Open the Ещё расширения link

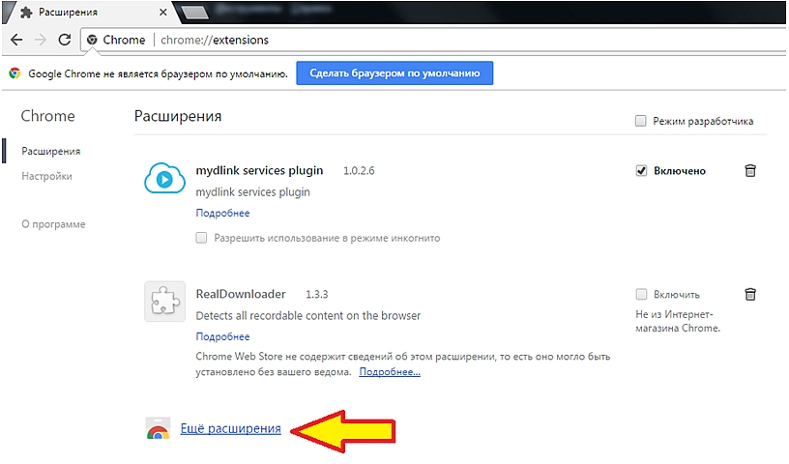coord(230,428)
